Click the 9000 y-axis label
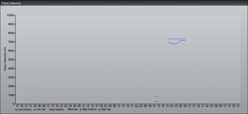Viewport: 248px width, 114px height. (11, 24)
